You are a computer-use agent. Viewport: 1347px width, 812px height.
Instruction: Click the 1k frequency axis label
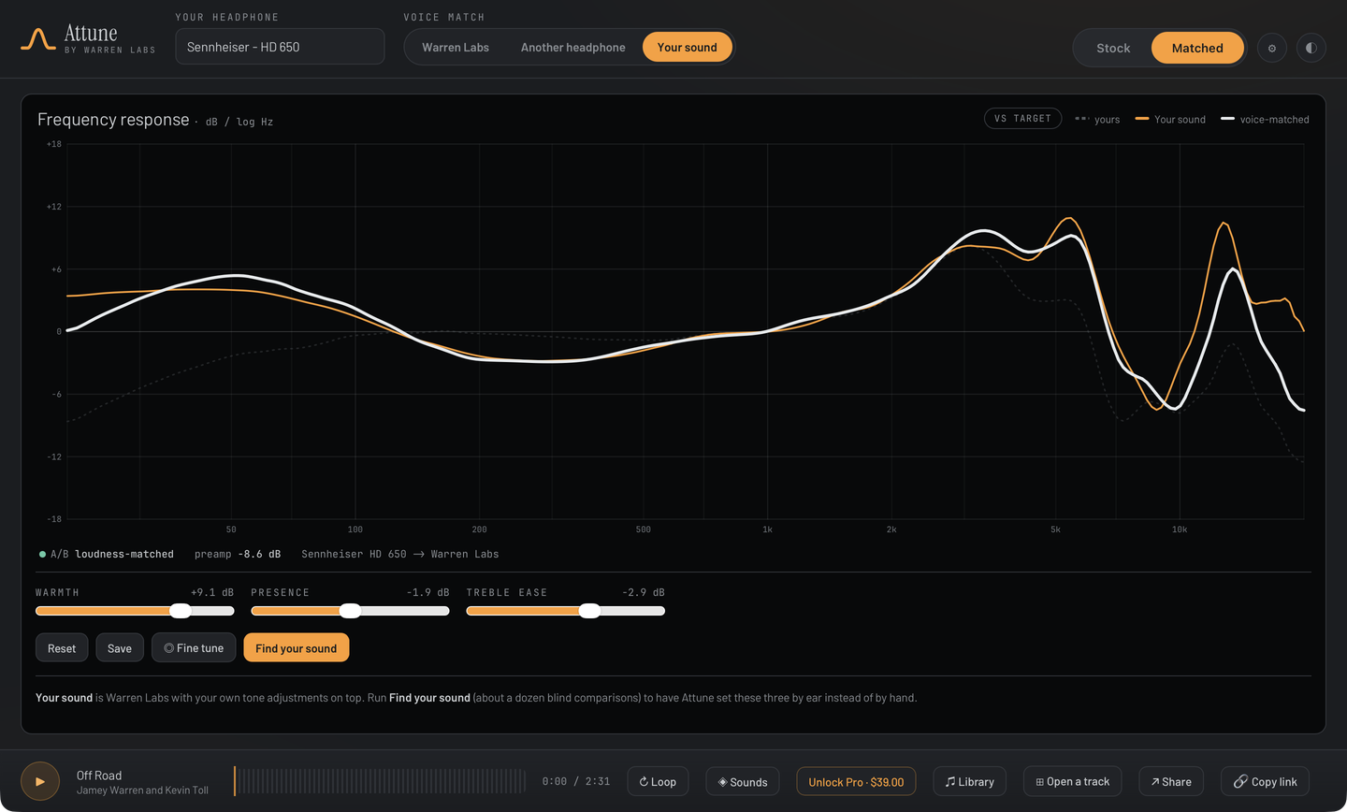pyautogui.click(x=767, y=529)
